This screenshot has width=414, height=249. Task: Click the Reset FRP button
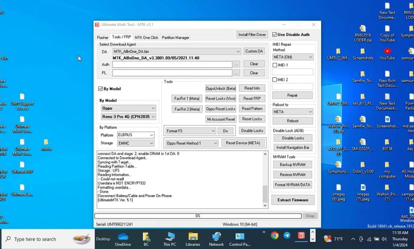click(252, 99)
